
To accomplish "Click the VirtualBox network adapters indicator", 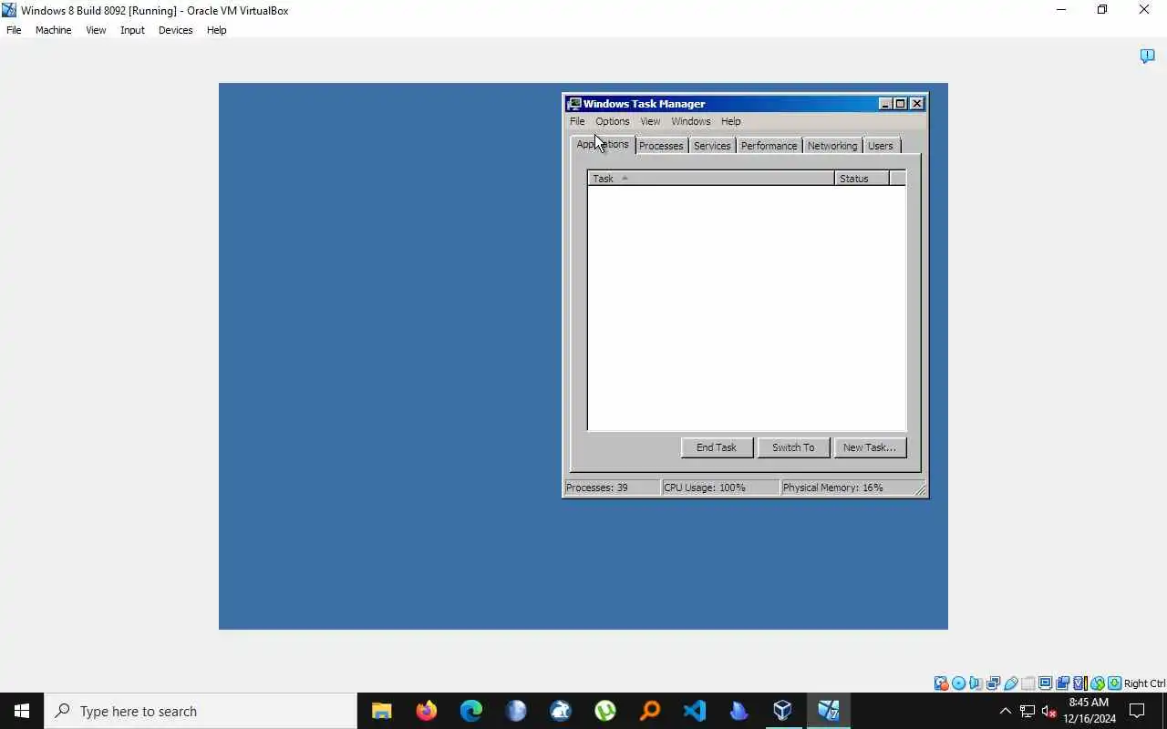I will click(x=993, y=683).
